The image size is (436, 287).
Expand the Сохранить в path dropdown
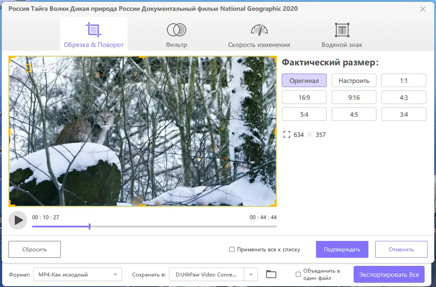[x=251, y=274]
